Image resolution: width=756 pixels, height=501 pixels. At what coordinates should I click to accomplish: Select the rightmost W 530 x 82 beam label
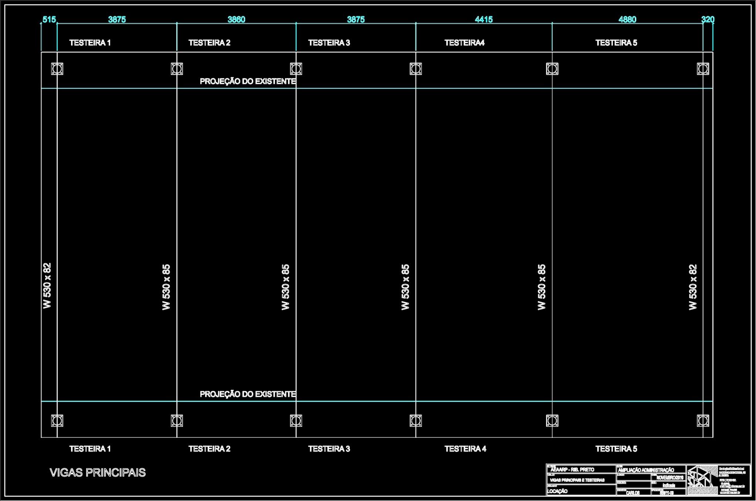coord(692,287)
